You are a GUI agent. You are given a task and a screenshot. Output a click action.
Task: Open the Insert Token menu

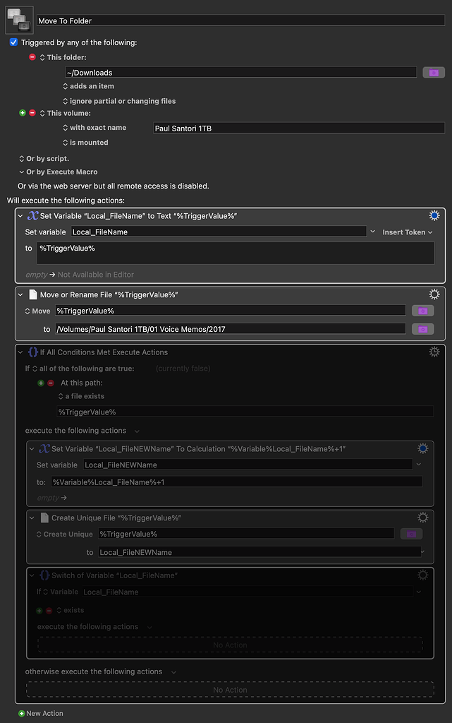(408, 232)
